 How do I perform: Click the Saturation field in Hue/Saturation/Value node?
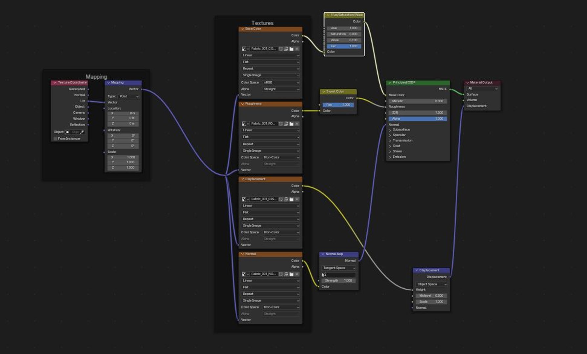[x=344, y=34]
